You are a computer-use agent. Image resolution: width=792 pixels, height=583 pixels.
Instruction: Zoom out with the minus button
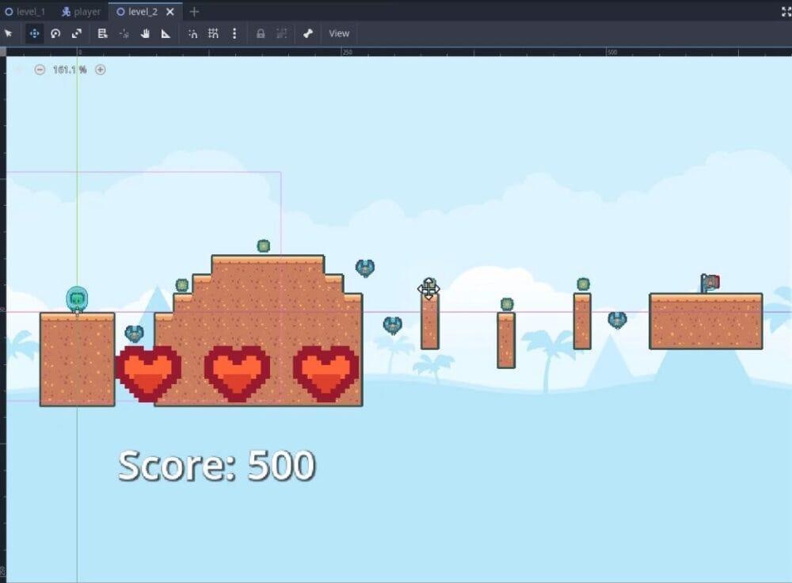[40, 70]
